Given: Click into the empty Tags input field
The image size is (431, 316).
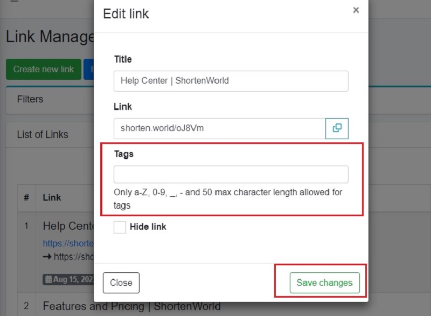Looking at the screenshot, I should tap(231, 174).
